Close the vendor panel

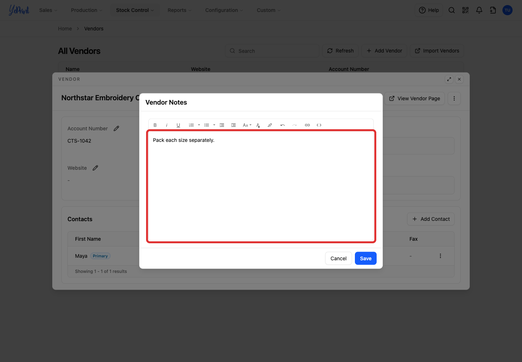pos(459,79)
